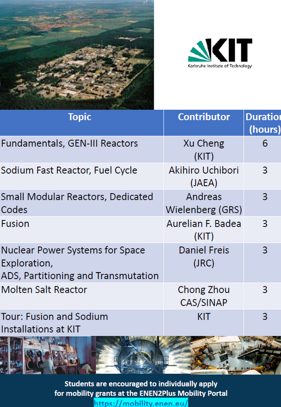The image size is (281, 407).
Task: Click the KIT logo
Action: pos(220,54)
